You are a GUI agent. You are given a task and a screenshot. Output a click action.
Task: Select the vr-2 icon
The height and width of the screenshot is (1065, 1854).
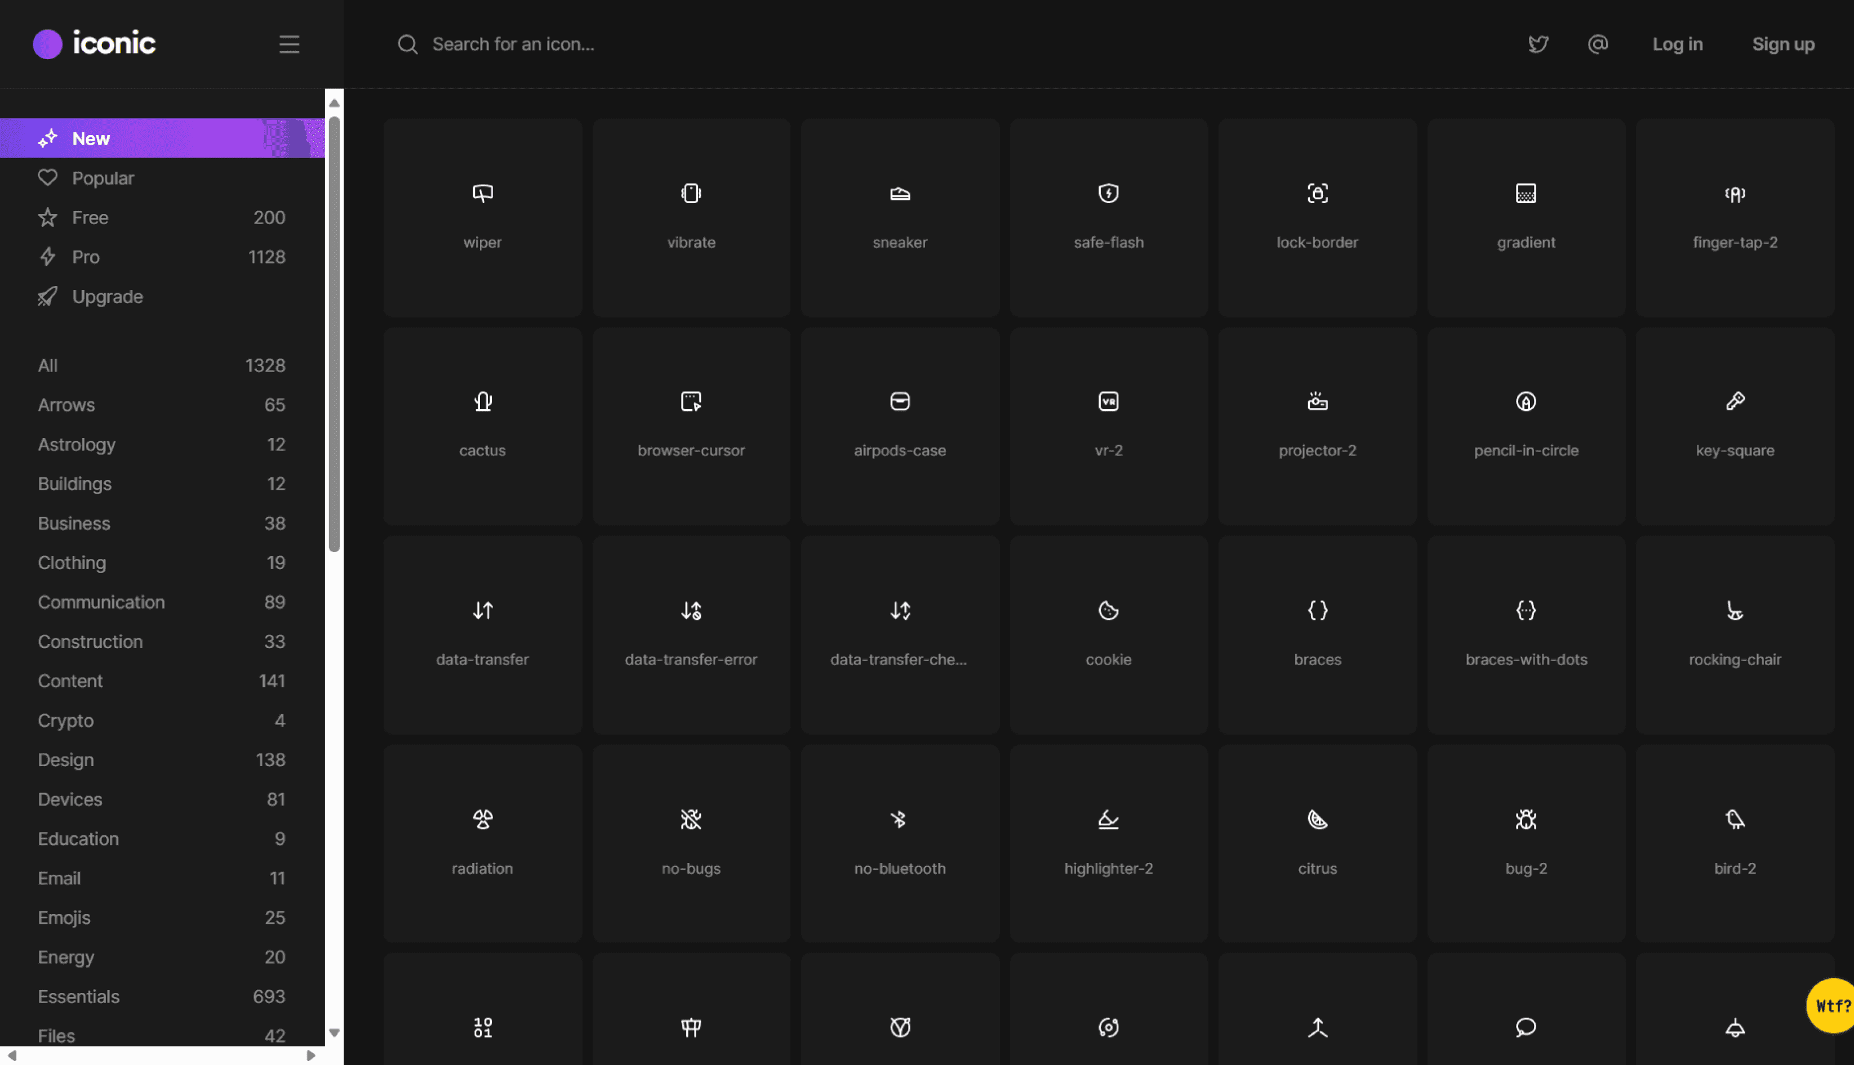[1108, 426]
